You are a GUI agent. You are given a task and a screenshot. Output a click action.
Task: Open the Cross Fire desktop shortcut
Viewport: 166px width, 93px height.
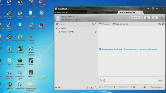click(9, 86)
